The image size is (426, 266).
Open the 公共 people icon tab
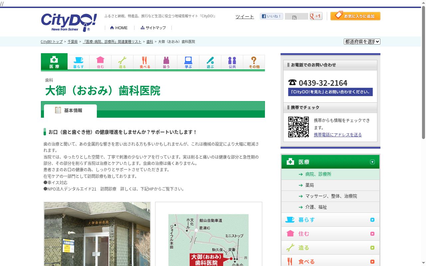232,63
